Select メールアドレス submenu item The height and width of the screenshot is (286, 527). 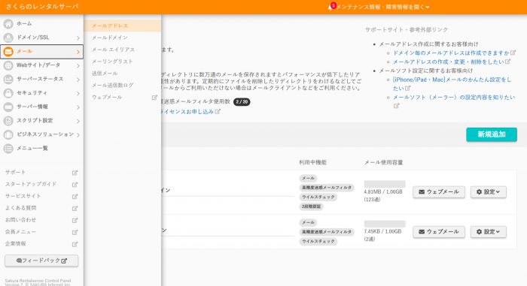(122, 26)
